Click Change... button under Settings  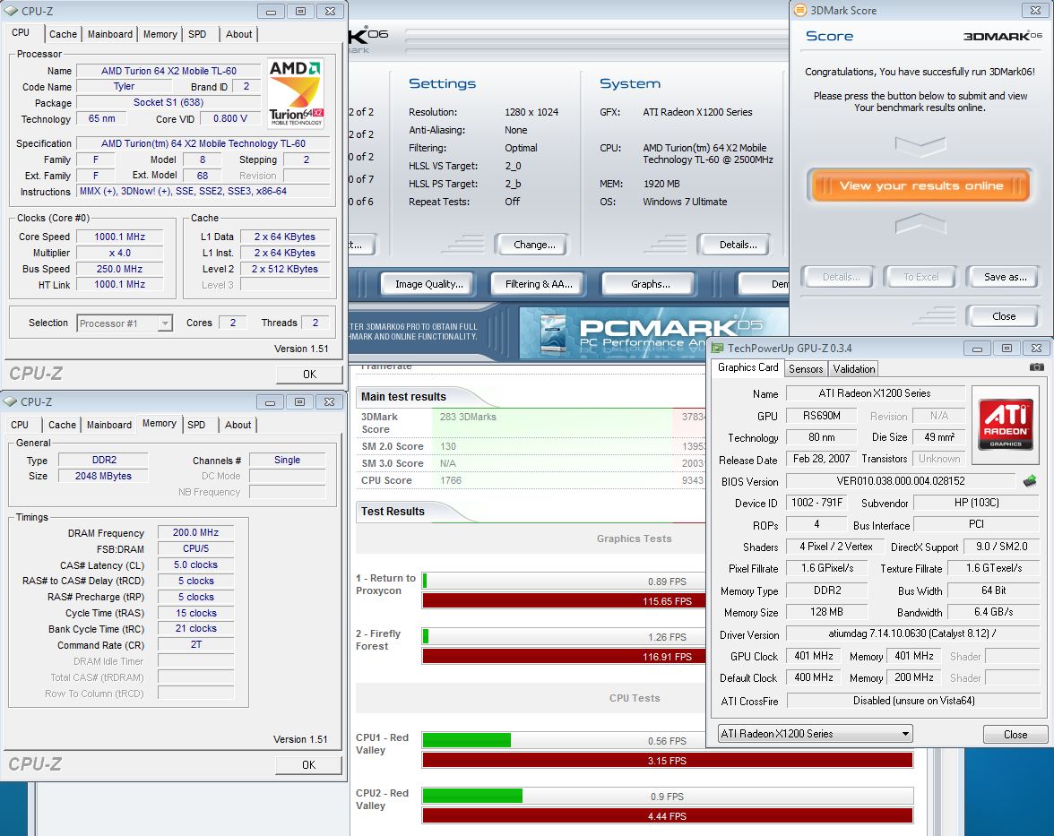534,245
